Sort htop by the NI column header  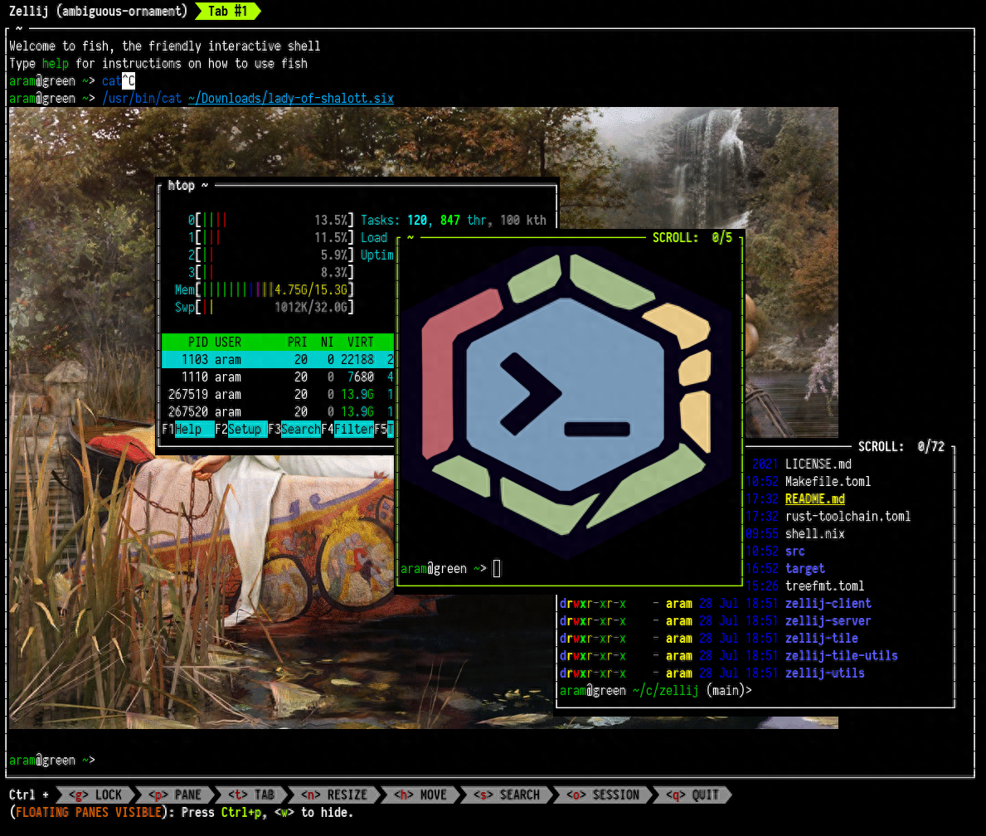tap(327, 343)
